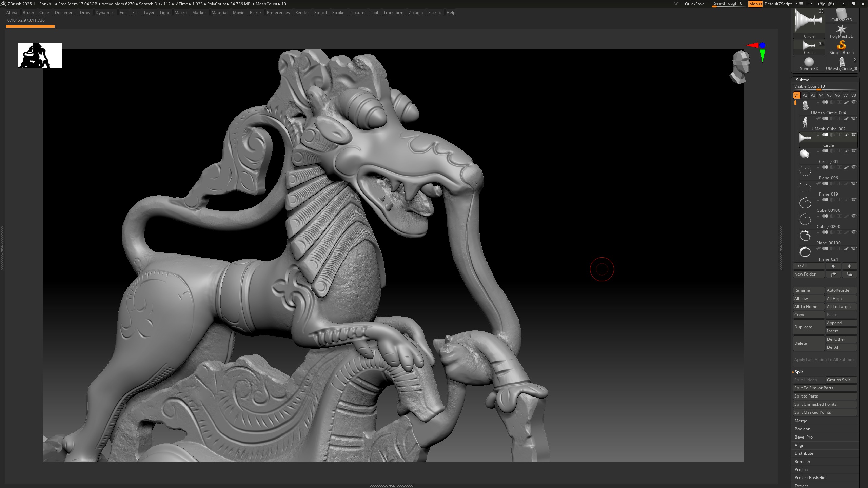Open the Brush menu

pos(28,13)
